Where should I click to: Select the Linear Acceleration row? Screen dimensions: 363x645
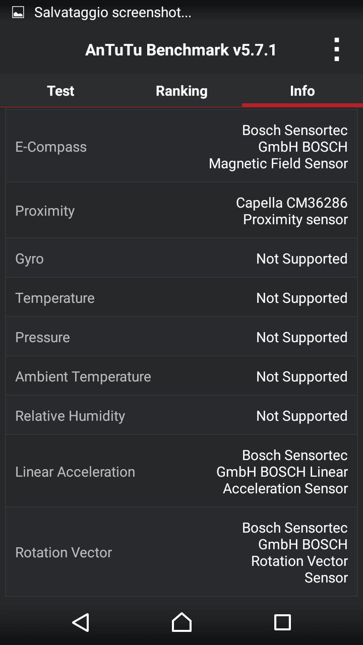click(x=181, y=472)
